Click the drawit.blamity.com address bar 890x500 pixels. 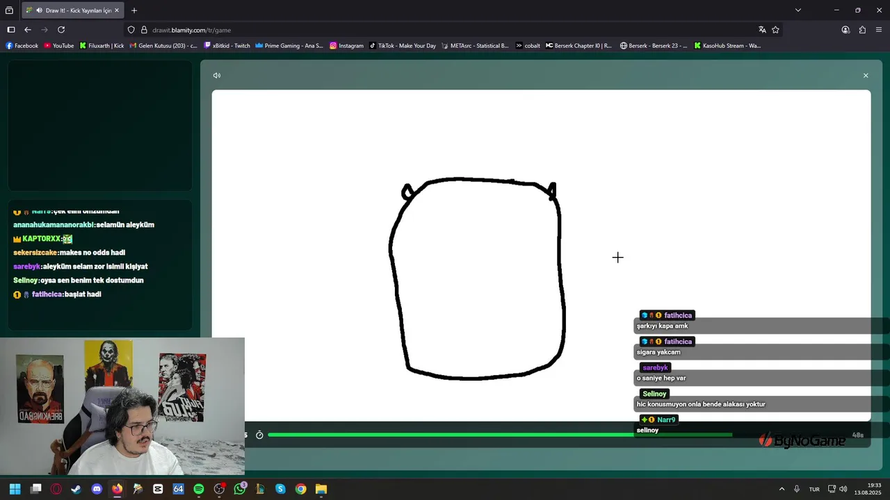(x=445, y=30)
